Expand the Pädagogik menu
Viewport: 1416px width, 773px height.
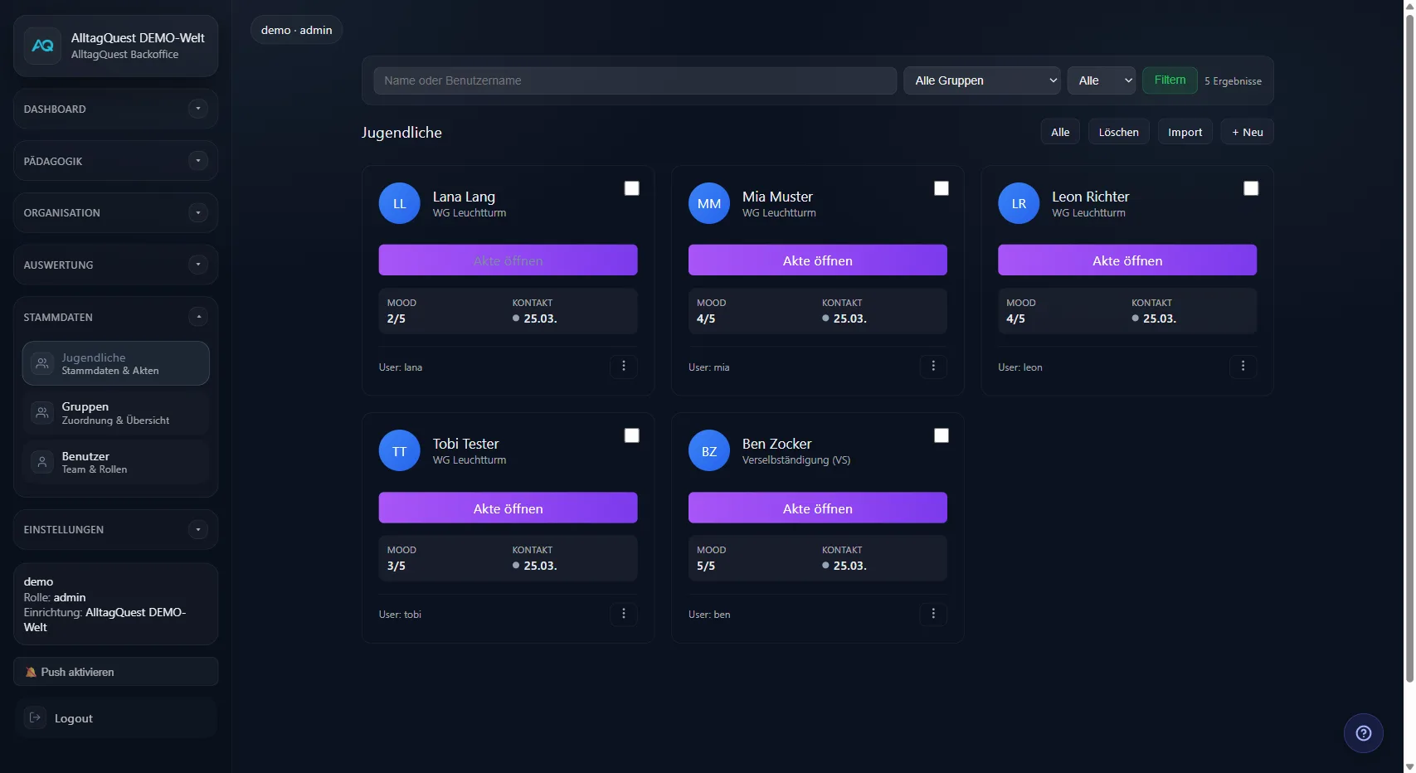pyautogui.click(x=198, y=161)
